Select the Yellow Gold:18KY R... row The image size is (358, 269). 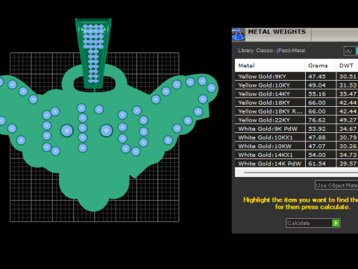[296, 111]
